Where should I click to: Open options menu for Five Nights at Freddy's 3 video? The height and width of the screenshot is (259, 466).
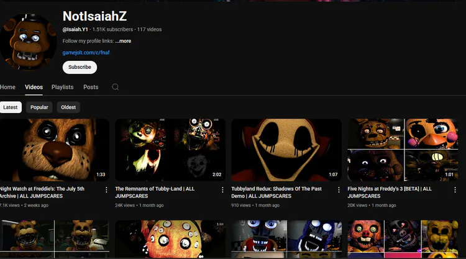tap(455, 190)
